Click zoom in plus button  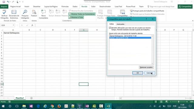[x=187, y=102]
